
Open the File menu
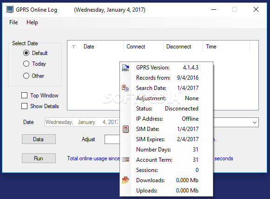click(x=13, y=22)
